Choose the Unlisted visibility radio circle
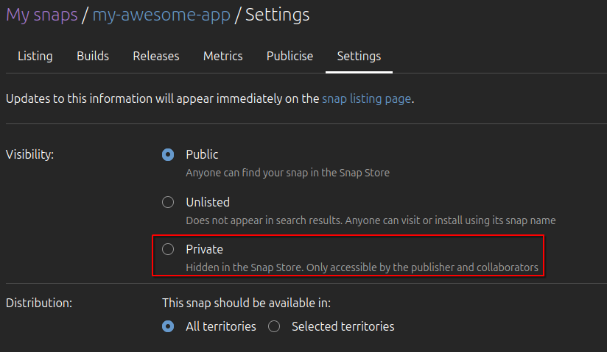 [x=168, y=202]
